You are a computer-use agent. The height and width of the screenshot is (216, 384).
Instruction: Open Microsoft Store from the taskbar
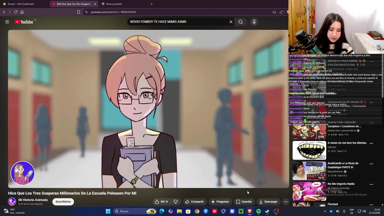tap(188, 211)
